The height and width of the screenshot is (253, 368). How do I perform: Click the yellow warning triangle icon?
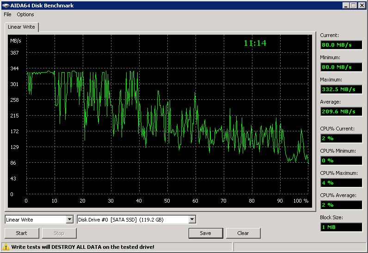(x=6, y=247)
